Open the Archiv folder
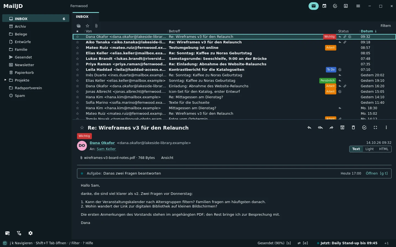Viewport: 396px width, 247px height. click(36, 26)
